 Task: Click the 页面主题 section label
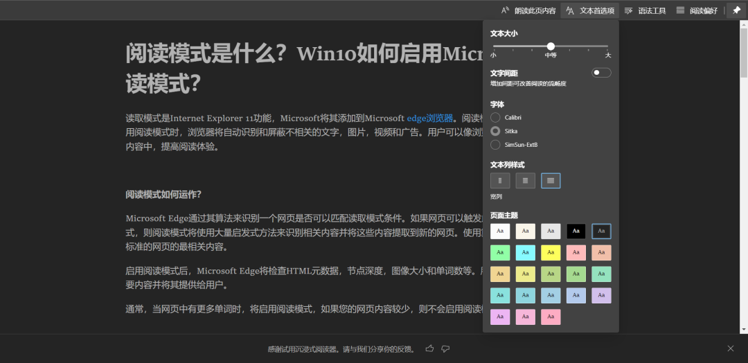pyautogui.click(x=504, y=215)
